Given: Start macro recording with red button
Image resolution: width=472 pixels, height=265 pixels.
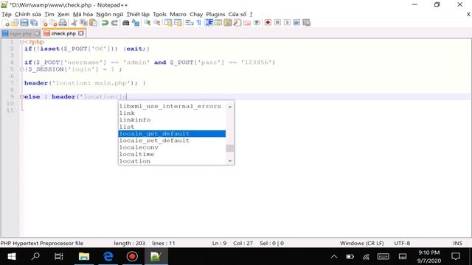Looking at the screenshot, I should [268, 23].
